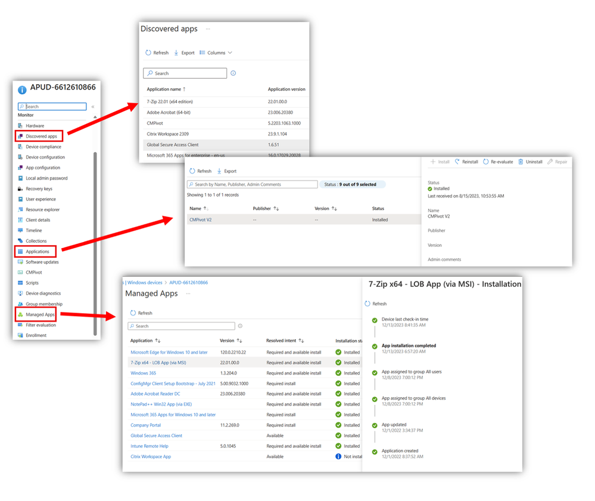Click the User experience icon

tap(20, 199)
